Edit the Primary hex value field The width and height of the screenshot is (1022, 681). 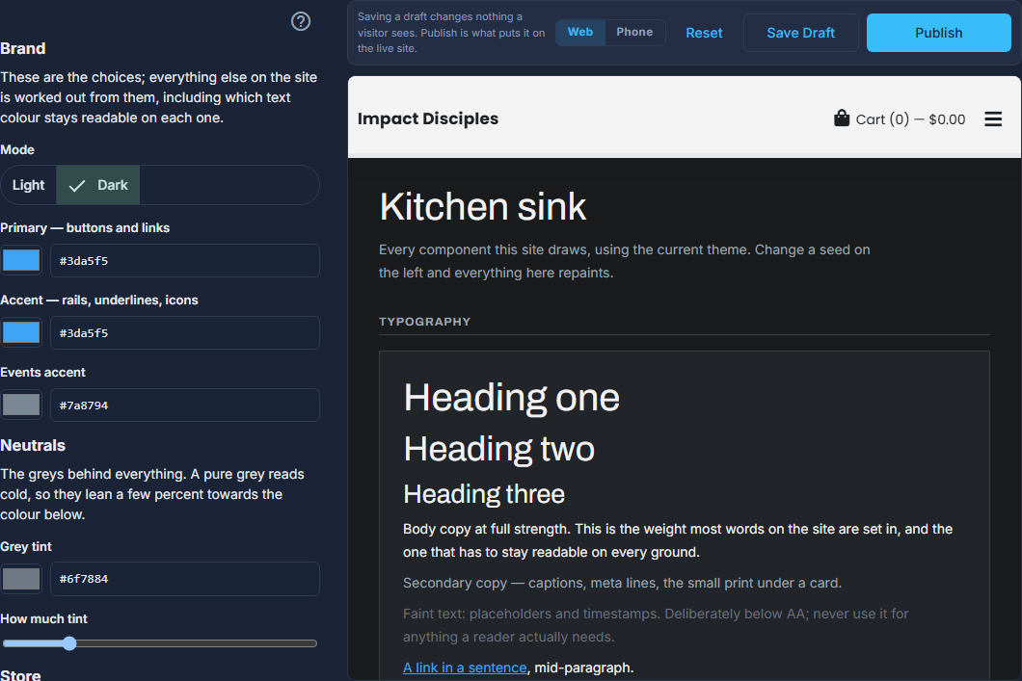click(x=185, y=260)
